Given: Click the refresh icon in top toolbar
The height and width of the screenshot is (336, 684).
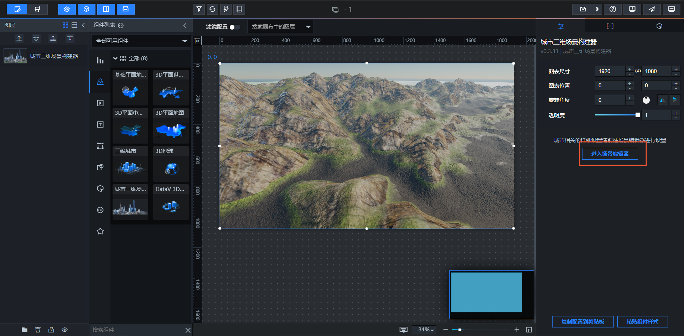Looking at the screenshot, I should (x=212, y=9).
